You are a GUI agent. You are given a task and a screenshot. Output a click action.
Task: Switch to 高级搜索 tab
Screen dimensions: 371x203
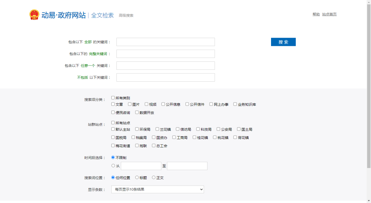coord(126,15)
